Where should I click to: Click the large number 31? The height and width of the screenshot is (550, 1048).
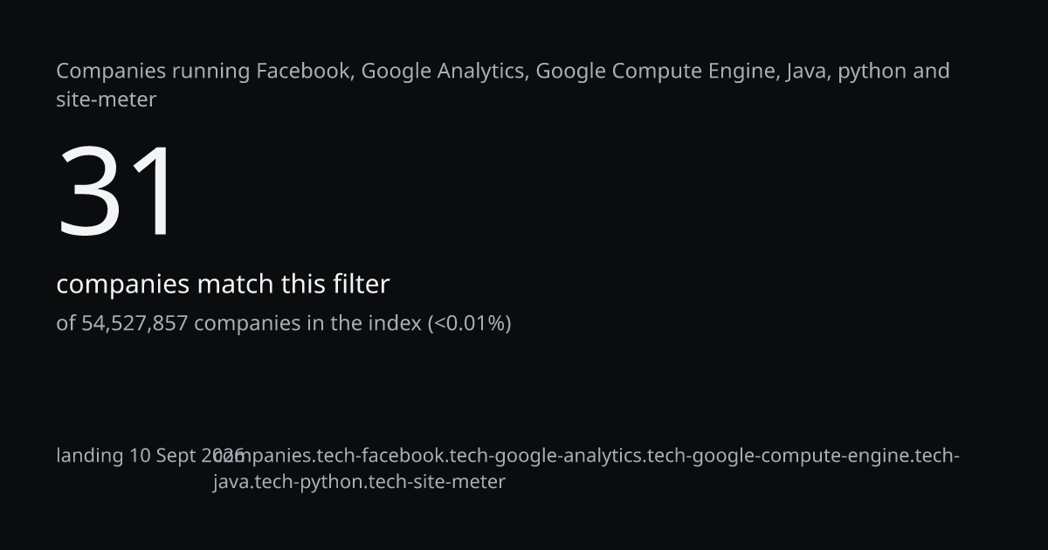(119, 192)
